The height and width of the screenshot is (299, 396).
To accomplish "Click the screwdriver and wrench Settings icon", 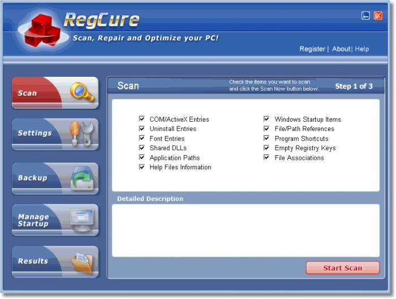I will (81, 134).
